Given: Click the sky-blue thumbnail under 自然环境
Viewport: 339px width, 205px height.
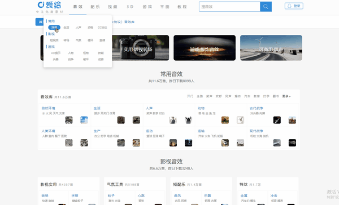Looking at the screenshot, I should tap(84, 120).
